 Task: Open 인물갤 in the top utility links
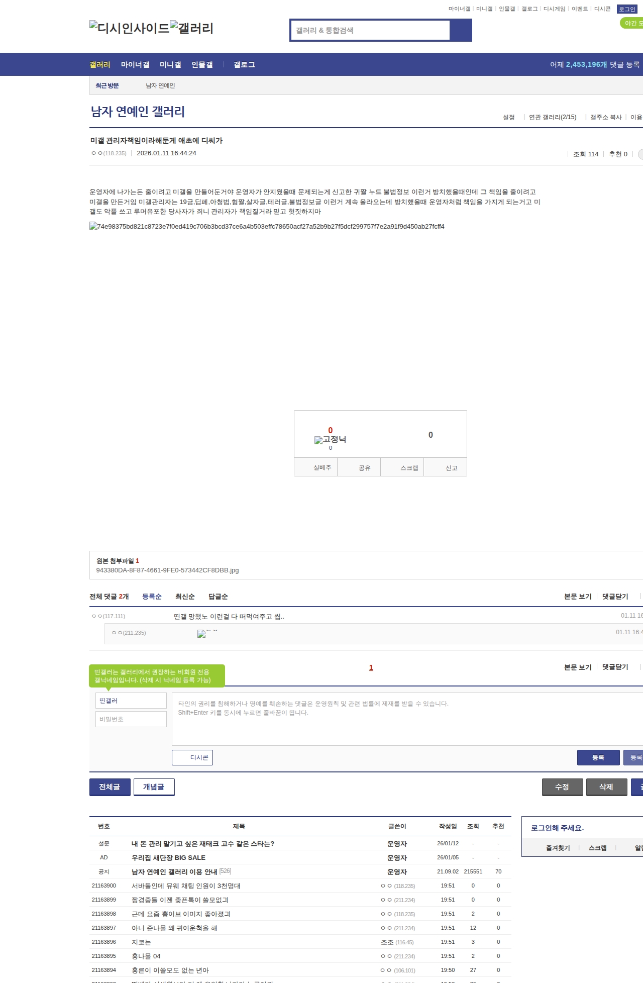tap(507, 9)
